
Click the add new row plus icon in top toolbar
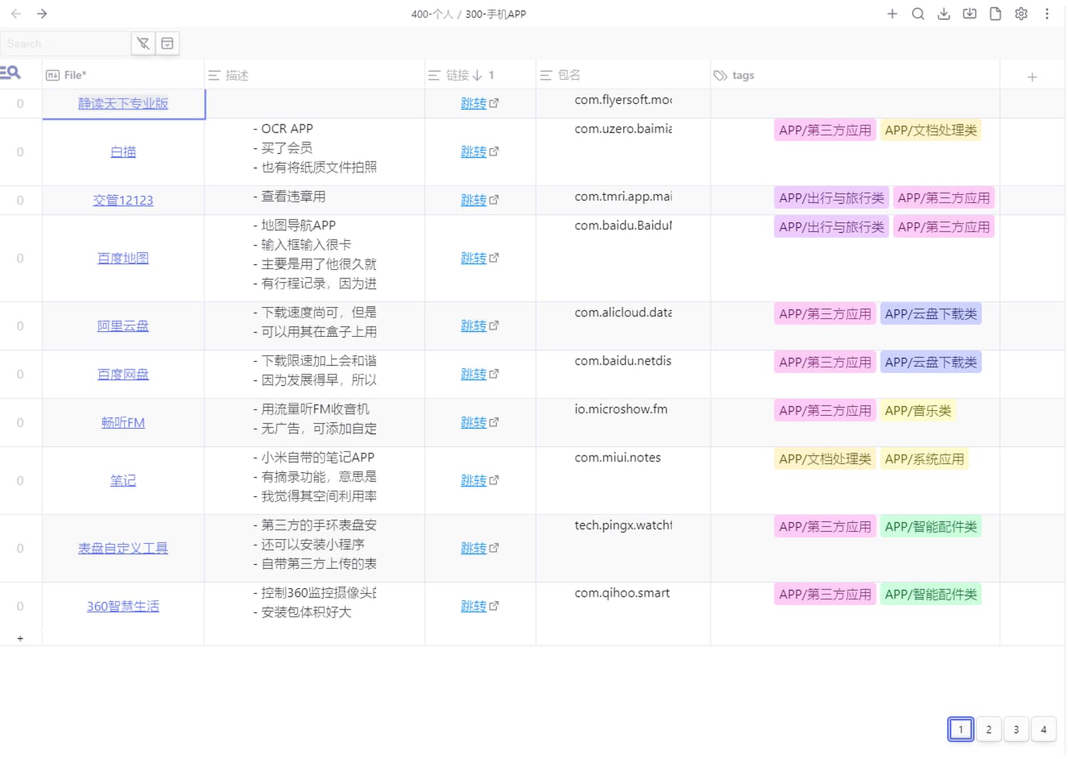click(x=891, y=14)
